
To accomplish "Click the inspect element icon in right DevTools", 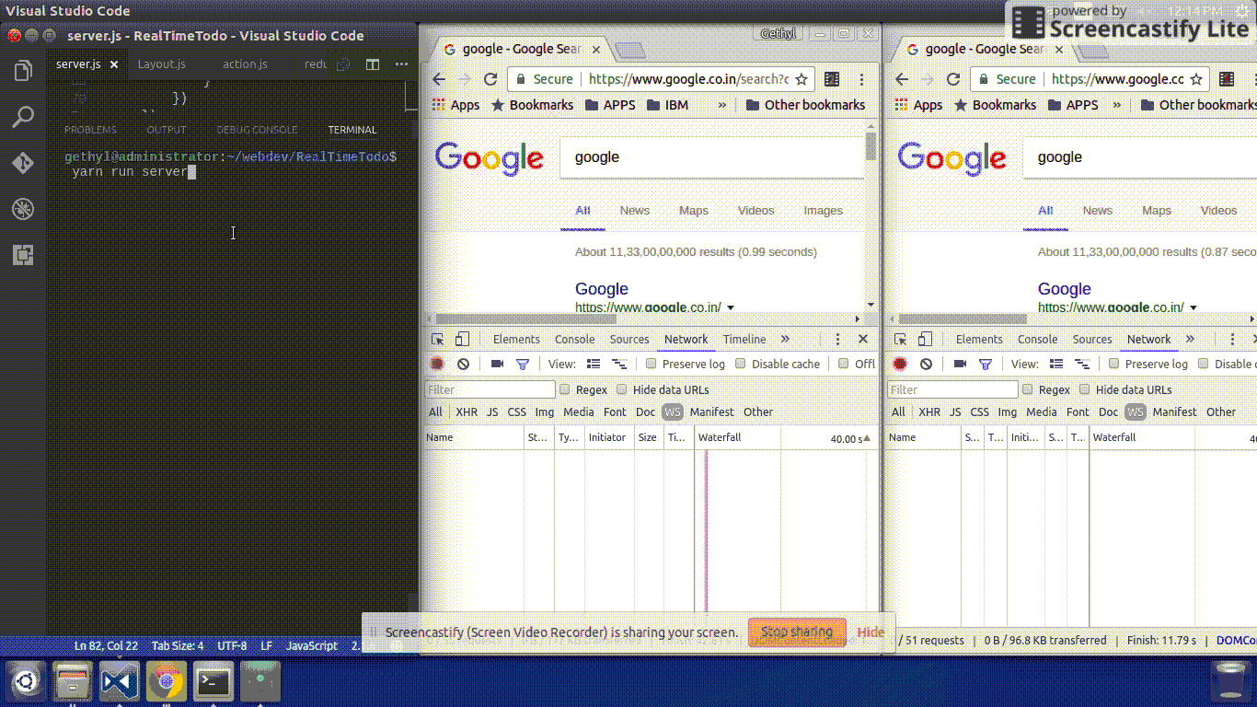I will tap(901, 340).
